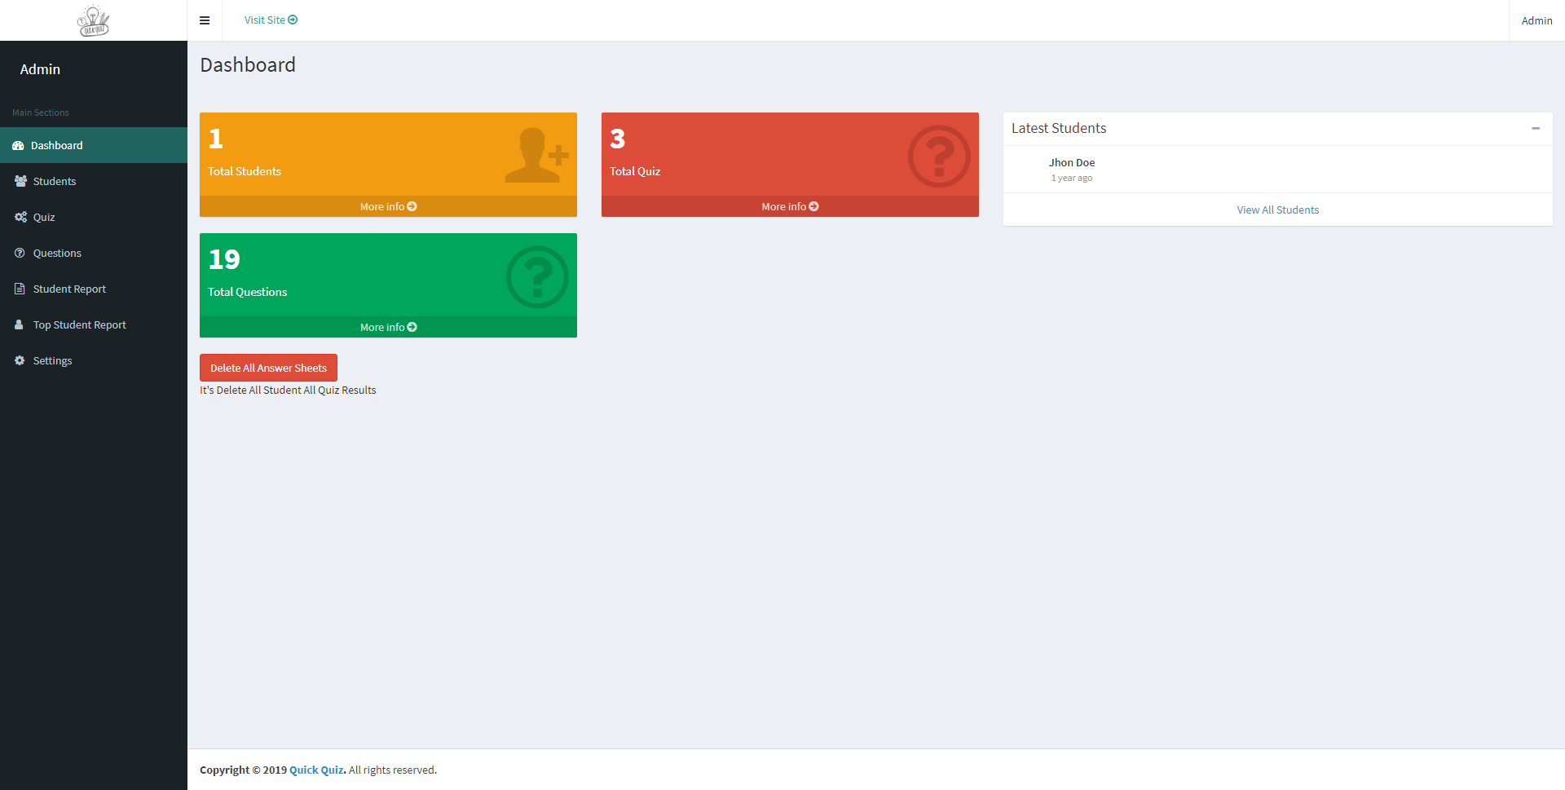Select the student Jhon Doe
Viewport: 1565px width, 790px height.
(x=1071, y=162)
